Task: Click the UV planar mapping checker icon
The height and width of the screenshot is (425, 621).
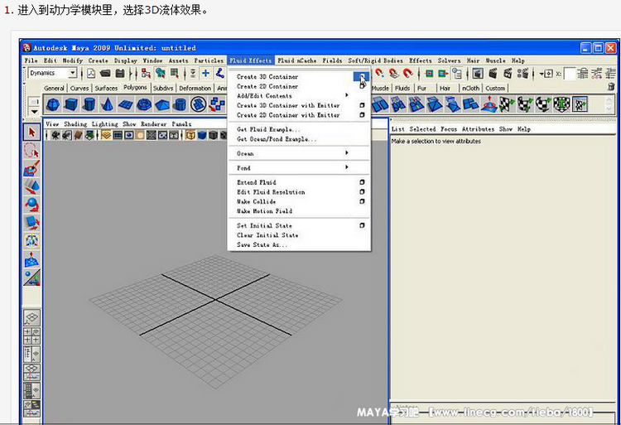Action: [x=505, y=104]
